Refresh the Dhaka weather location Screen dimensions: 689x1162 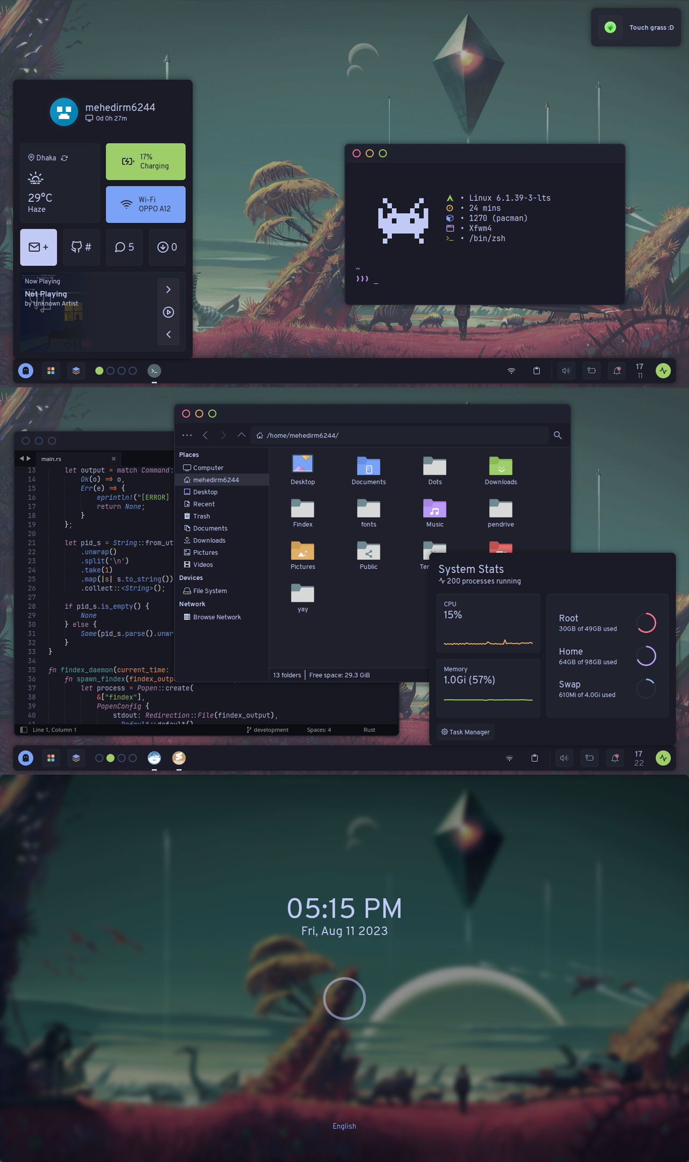click(x=65, y=158)
